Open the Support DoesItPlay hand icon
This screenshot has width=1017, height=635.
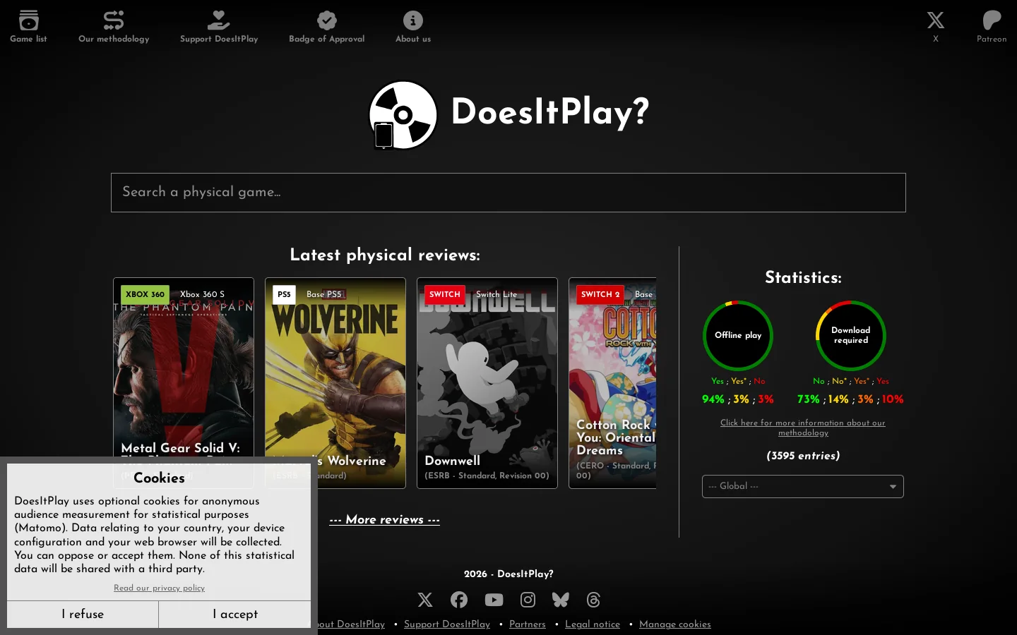[x=219, y=20]
